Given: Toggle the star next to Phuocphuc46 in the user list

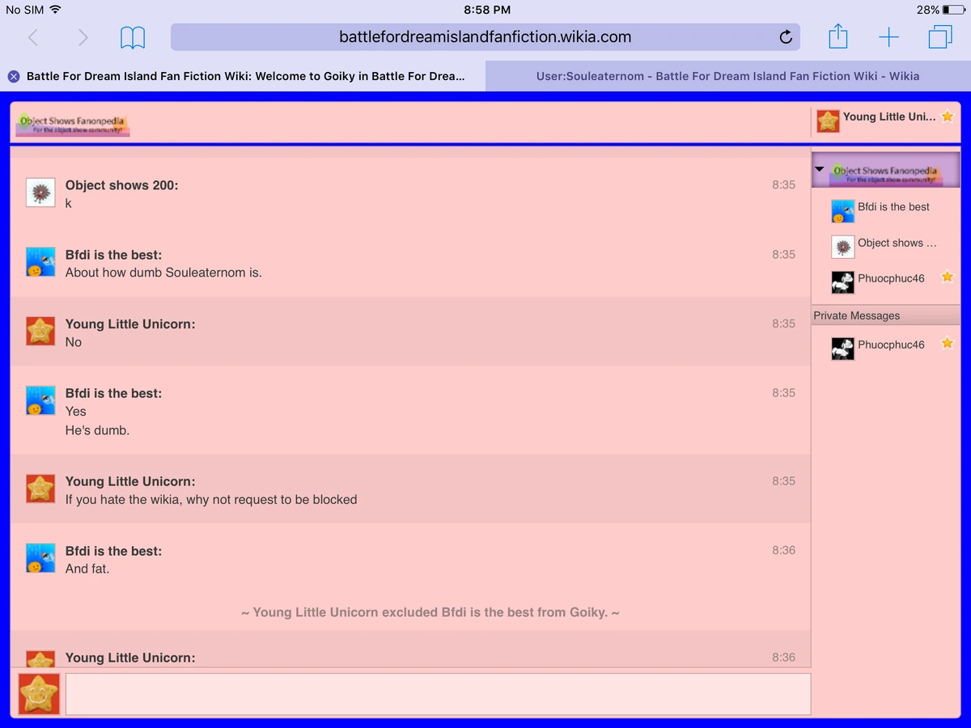Looking at the screenshot, I should 947,277.
